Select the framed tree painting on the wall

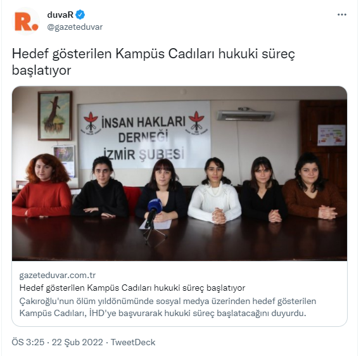tap(55, 115)
